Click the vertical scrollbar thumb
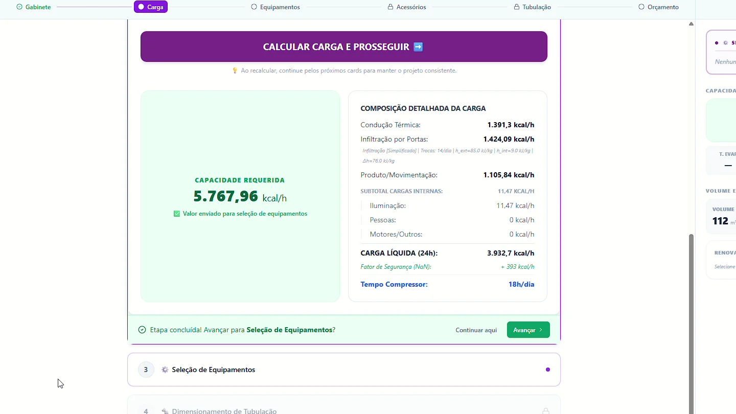Image resolution: width=736 pixels, height=414 pixels. [x=692, y=323]
